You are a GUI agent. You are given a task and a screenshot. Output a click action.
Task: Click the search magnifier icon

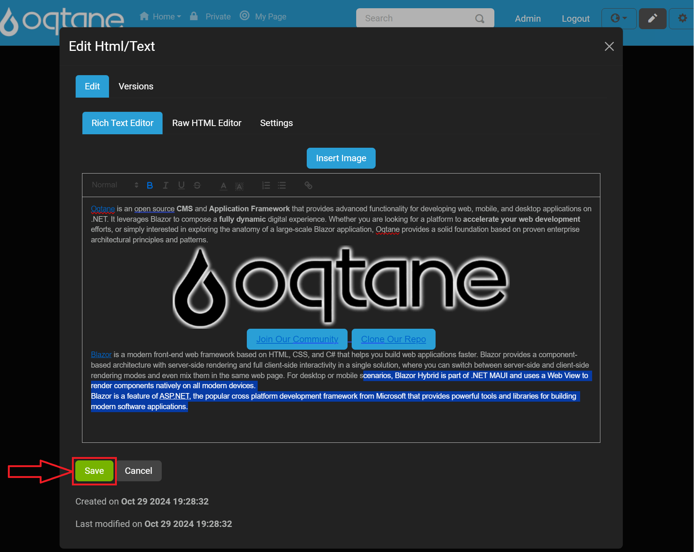(x=479, y=18)
